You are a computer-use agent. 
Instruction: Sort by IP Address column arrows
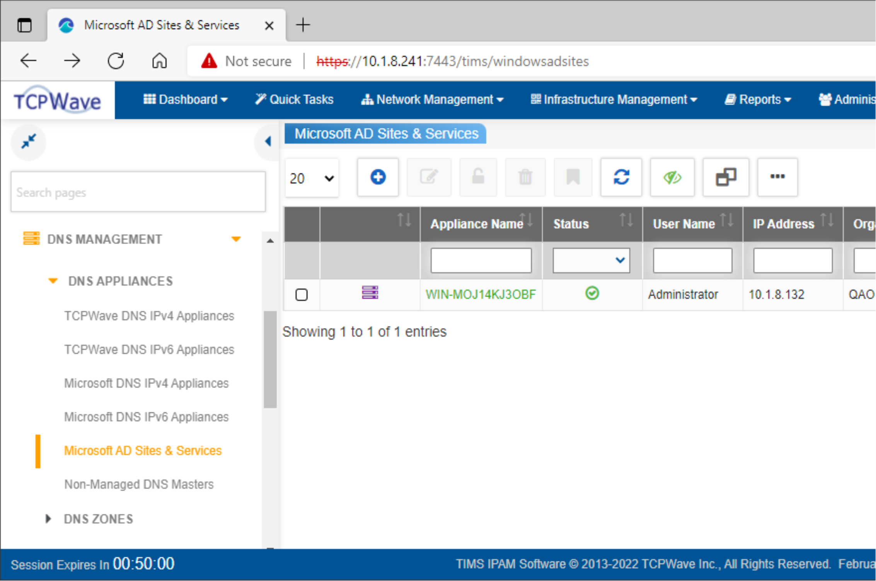click(x=827, y=220)
